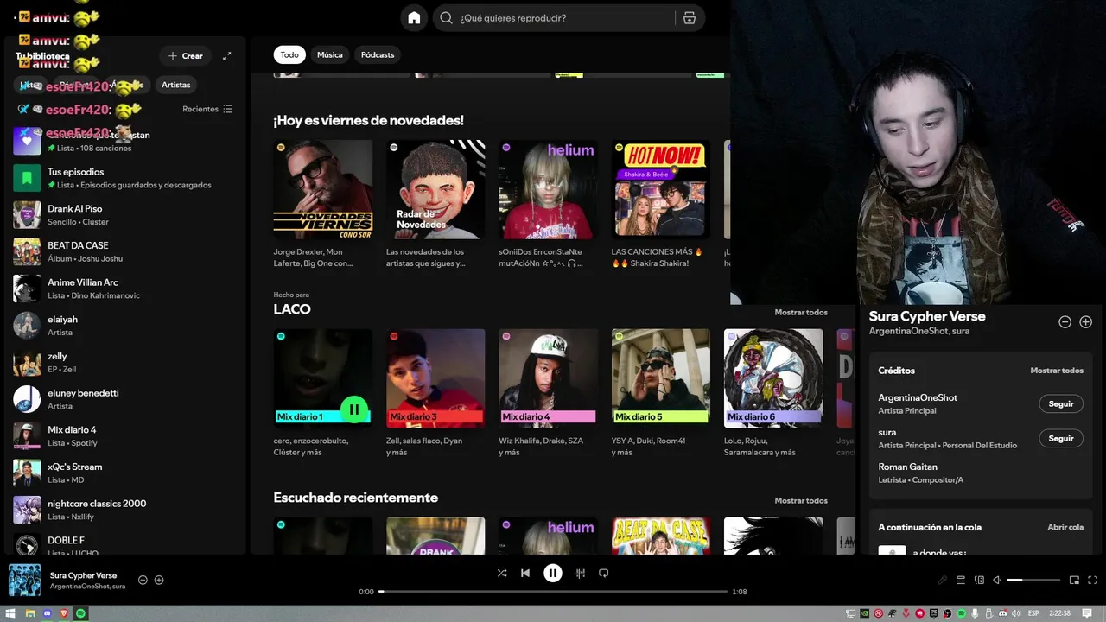Click the NVIDIA icon in system tray
Screen dimensions: 1106x622
pos(865,613)
